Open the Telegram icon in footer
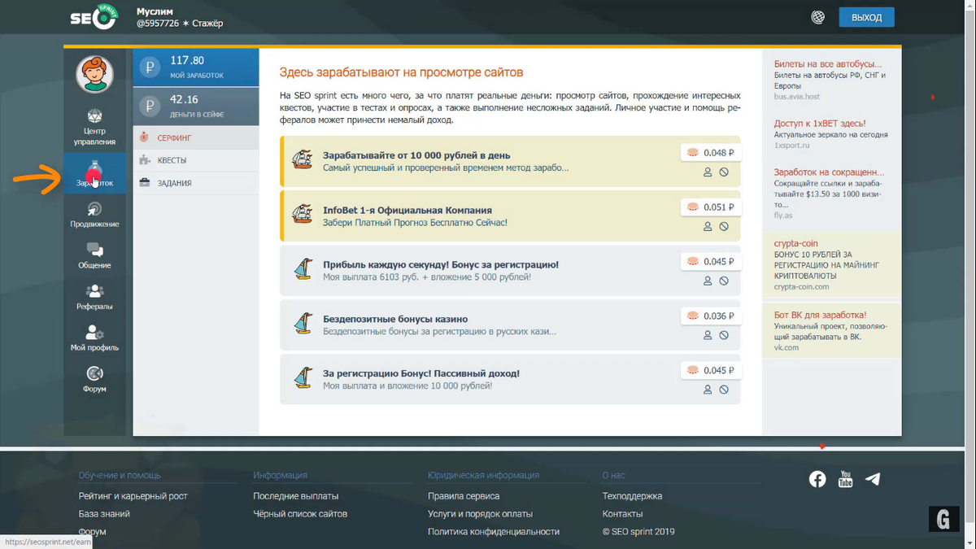The height and width of the screenshot is (549, 976). (873, 479)
